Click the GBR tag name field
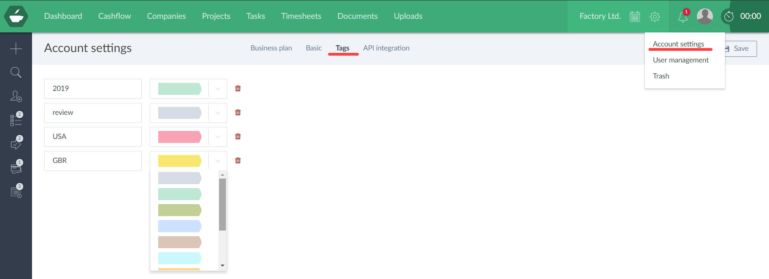Screen dimensions: 769x279 pyautogui.click(x=93, y=161)
